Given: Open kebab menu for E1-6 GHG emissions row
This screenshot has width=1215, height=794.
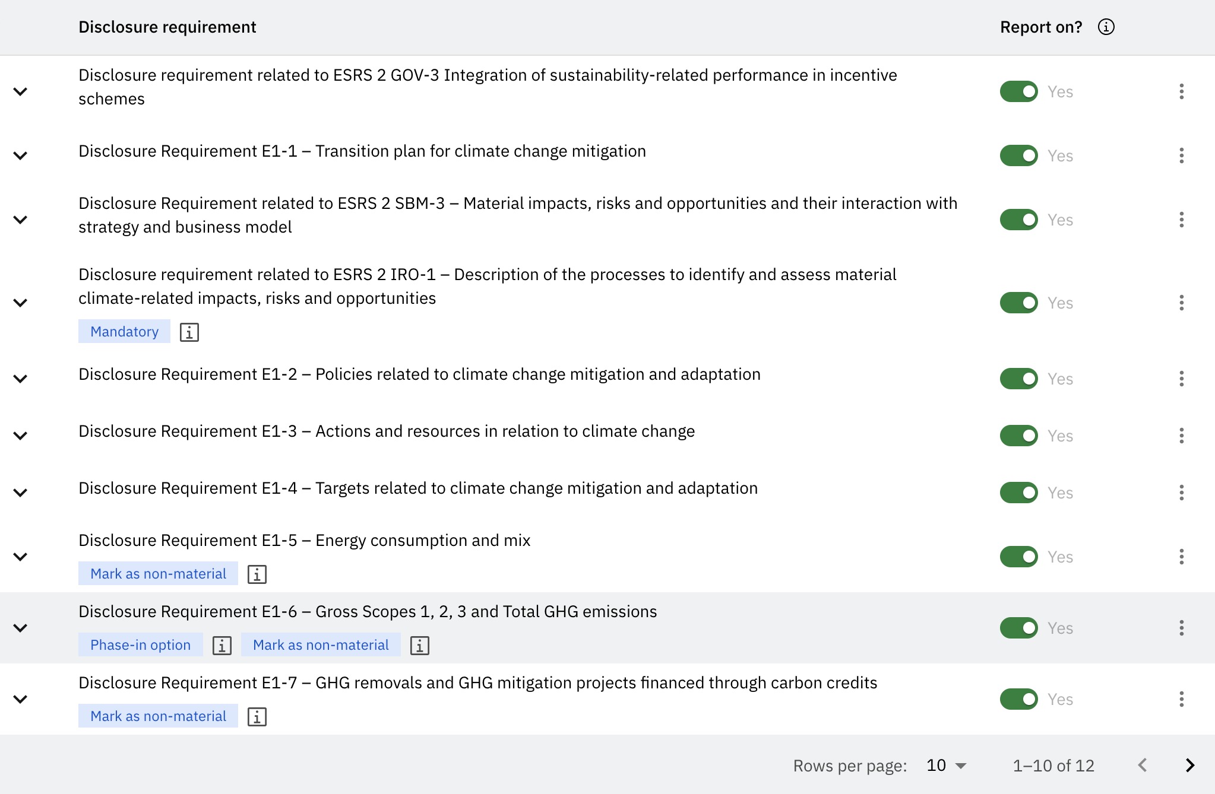Looking at the screenshot, I should tap(1181, 628).
